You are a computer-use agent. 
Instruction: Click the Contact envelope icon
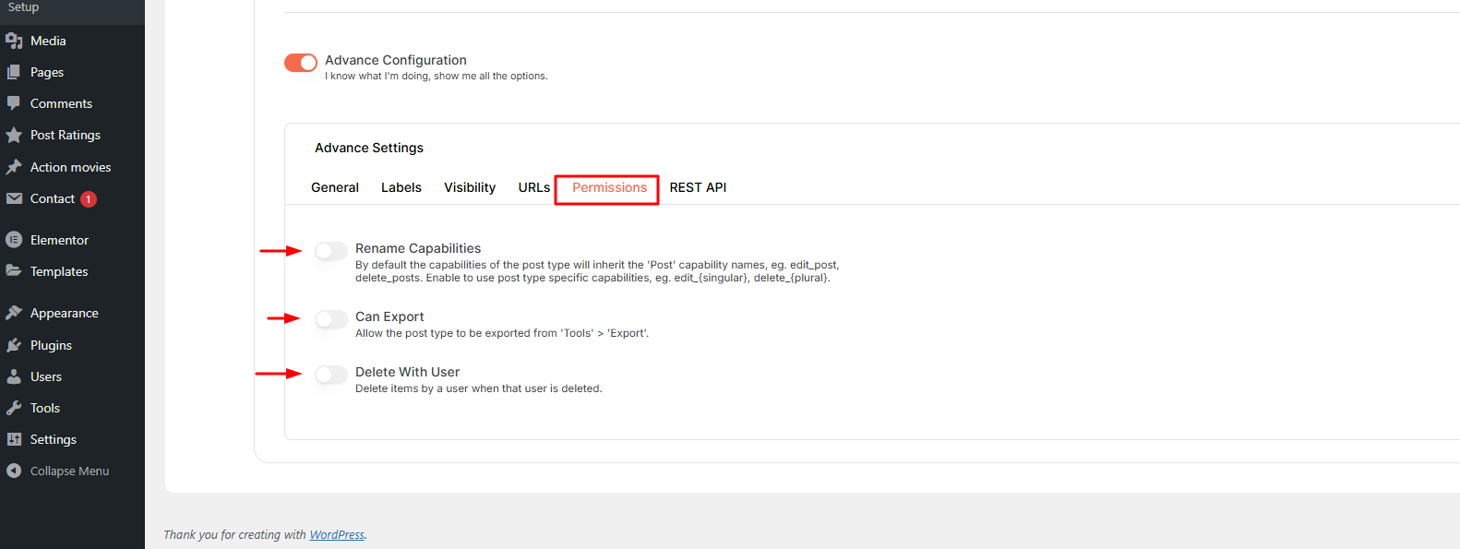tap(14, 198)
